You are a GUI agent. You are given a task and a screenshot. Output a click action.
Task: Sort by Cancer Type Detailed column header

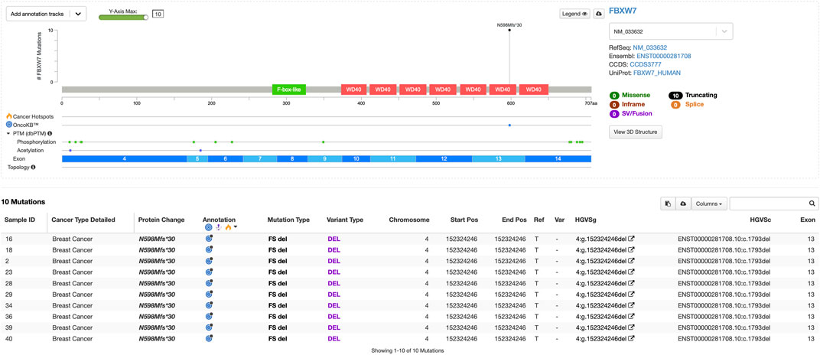tap(83, 220)
